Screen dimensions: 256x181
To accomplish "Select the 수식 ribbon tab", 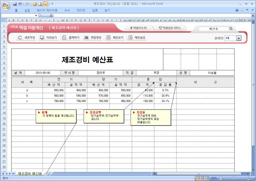I will [x=67, y=10].
